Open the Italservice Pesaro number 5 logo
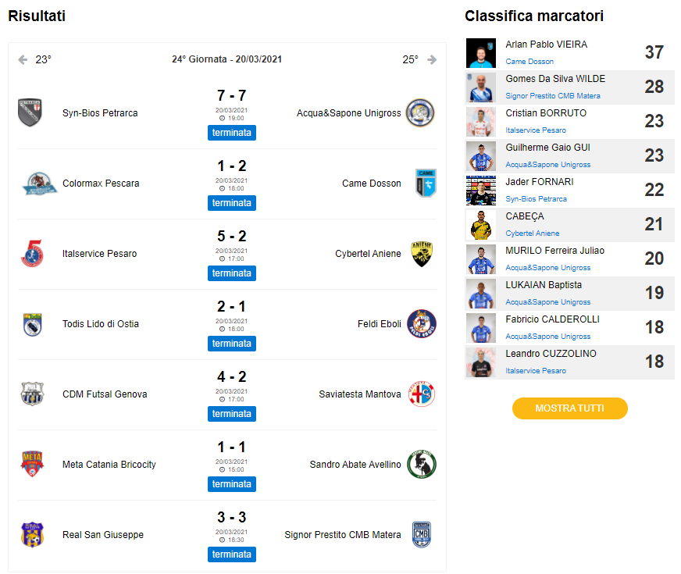Image resolution: width=681 pixels, height=574 pixels. pyautogui.click(x=33, y=254)
